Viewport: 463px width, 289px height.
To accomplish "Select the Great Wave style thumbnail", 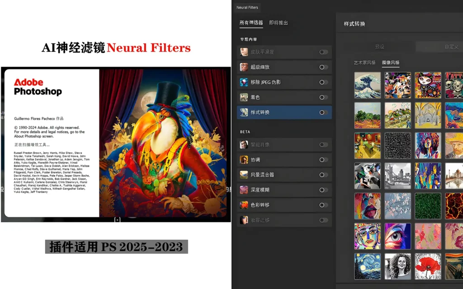I will click(368, 85).
